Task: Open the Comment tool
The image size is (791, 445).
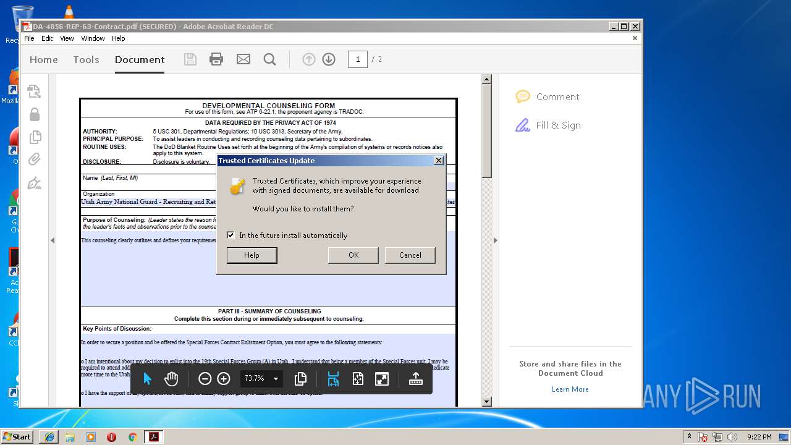Action: [x=548, y=96]
